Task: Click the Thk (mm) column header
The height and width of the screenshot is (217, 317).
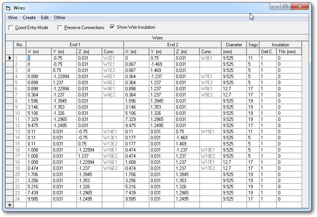Action: 289,52
